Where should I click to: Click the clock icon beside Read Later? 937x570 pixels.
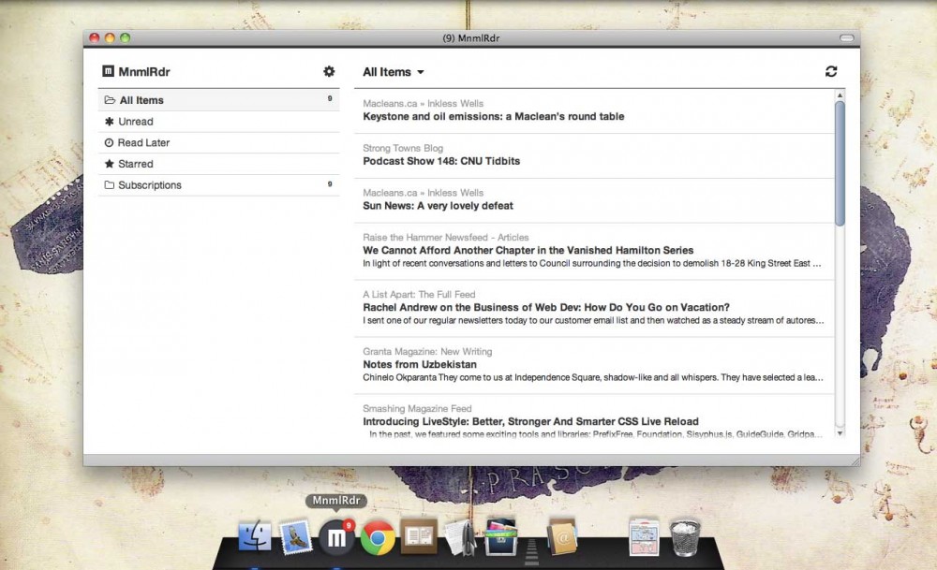coord(109,142)
